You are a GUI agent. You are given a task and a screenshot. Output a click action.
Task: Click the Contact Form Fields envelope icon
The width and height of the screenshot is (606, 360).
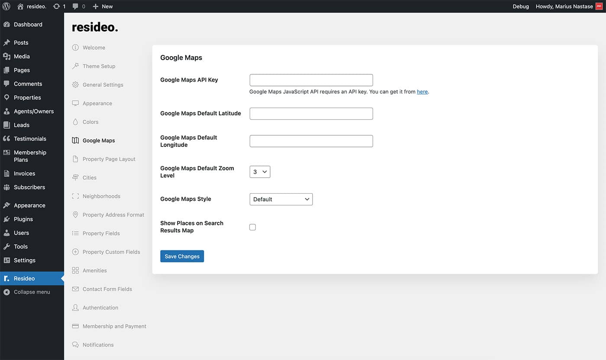tap(75, 289)
